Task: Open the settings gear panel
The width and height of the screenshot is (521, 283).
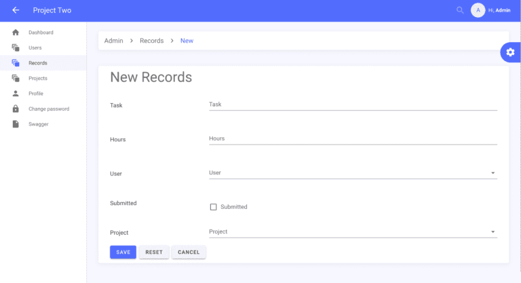Action: 510,52
